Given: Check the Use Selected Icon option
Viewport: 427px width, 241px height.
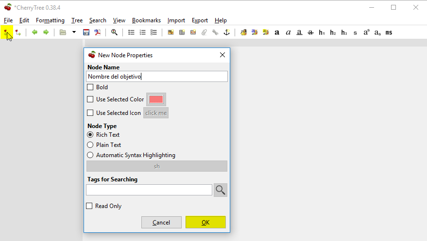Looking at the screenshot, I should pos(90,113).
